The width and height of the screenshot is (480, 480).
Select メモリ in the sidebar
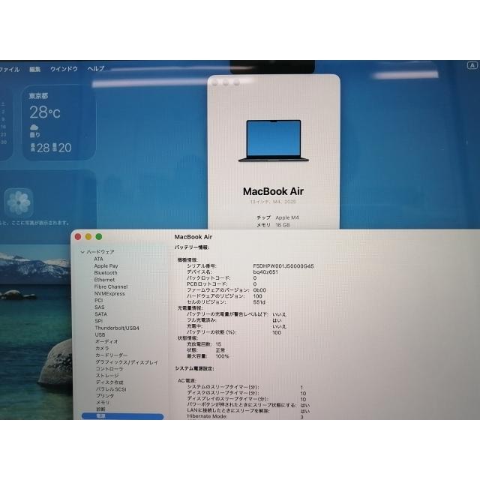coord(103,403)
